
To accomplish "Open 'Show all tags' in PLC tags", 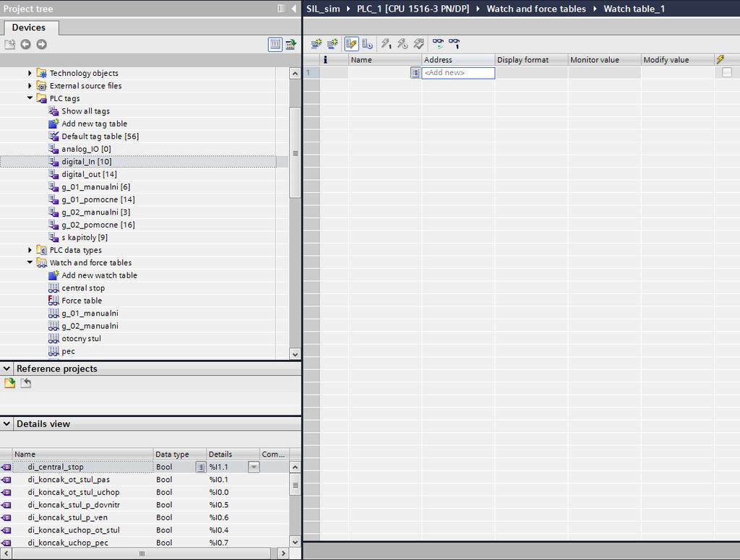I will coord(85,111).
